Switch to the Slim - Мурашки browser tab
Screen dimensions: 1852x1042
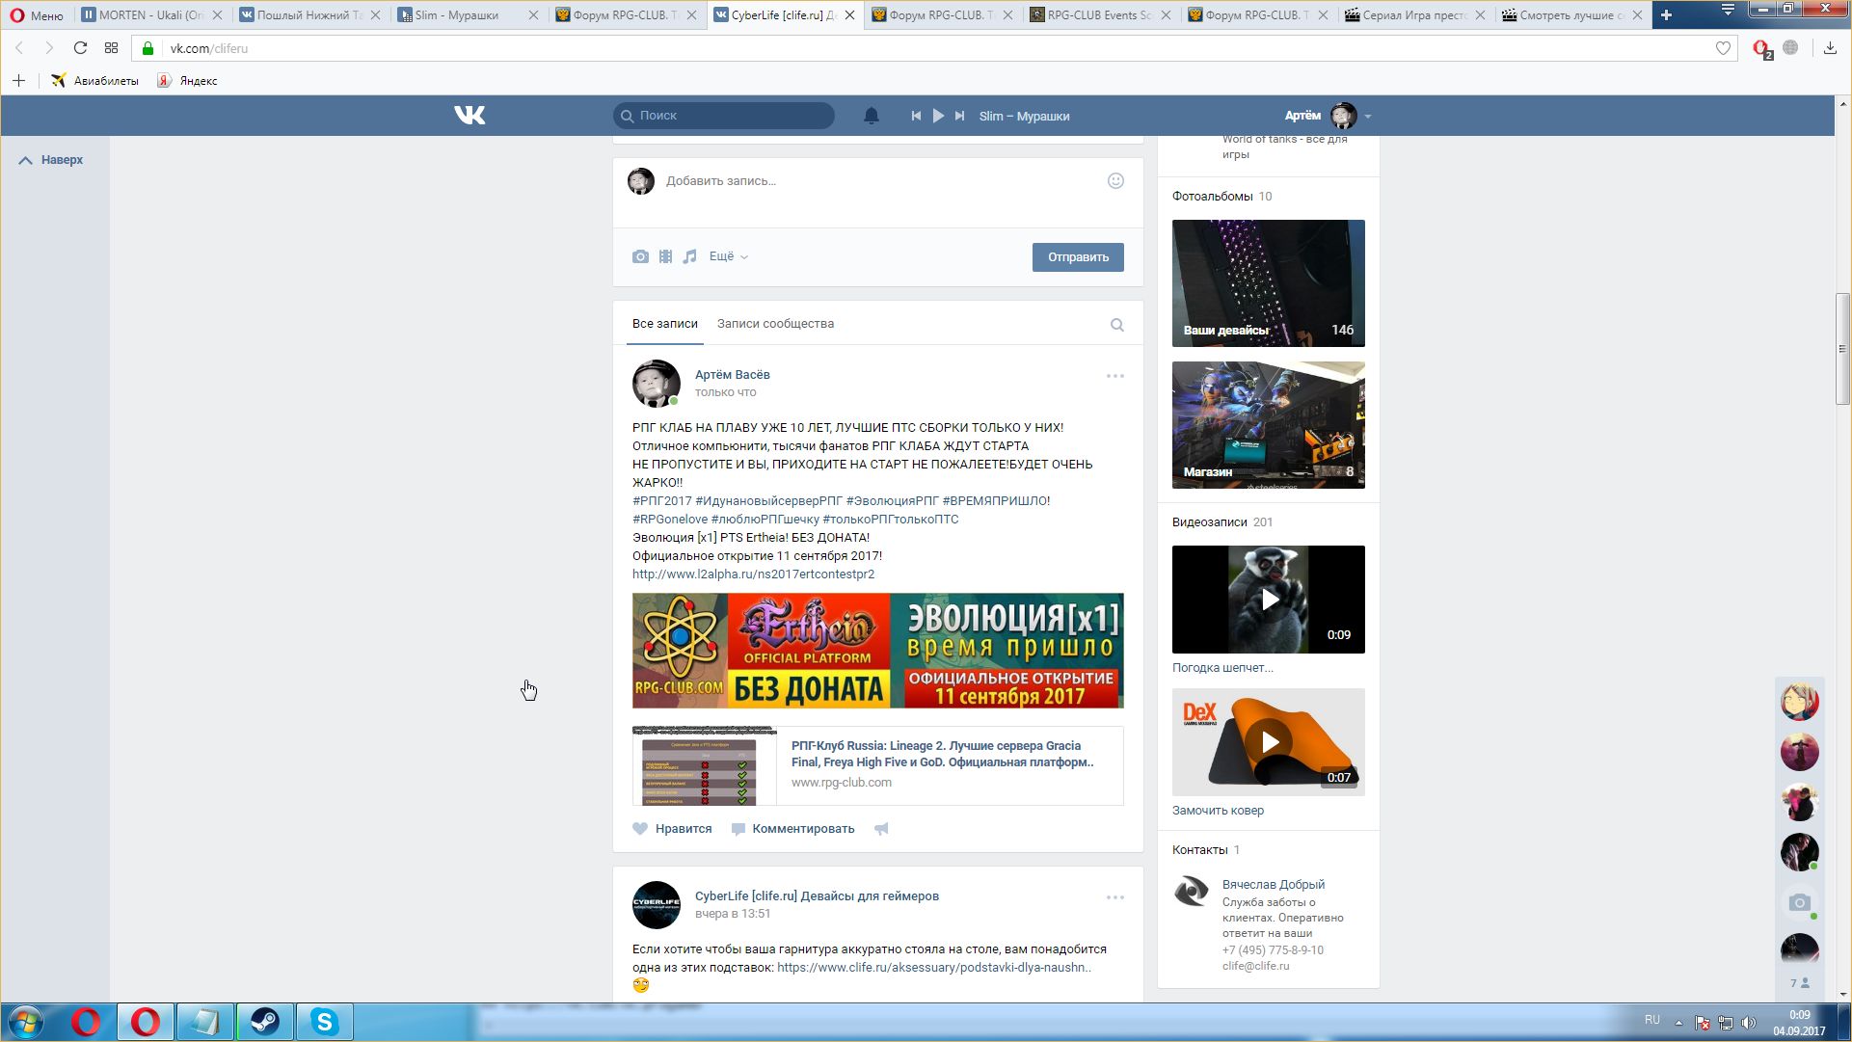[x=467, y=14]
